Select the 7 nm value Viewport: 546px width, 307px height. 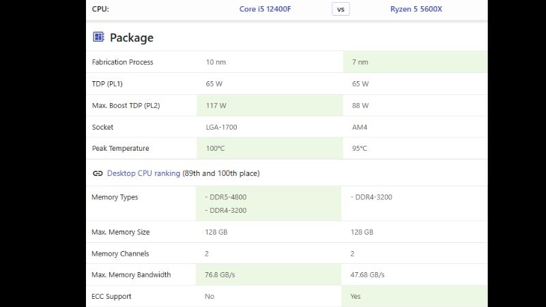(x=360, y=62)
